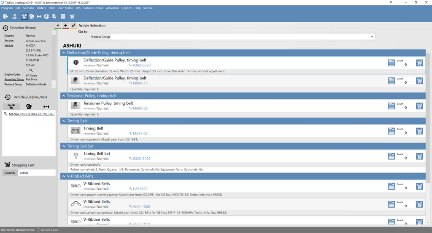This screenshot has width=432, height=233.
Task: Open the Filter menu
Action: pyautogui.click(x=51, y=8)
